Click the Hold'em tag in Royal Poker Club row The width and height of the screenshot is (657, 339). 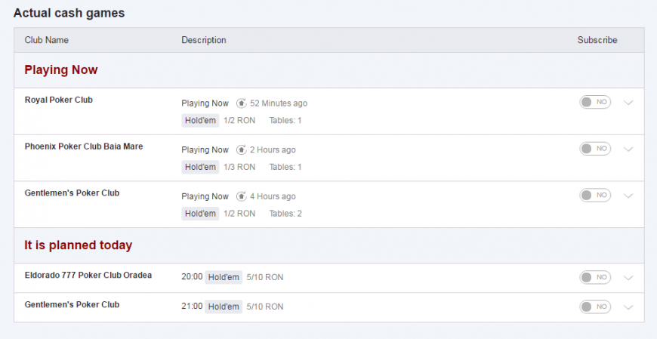(x=200, y=121)
